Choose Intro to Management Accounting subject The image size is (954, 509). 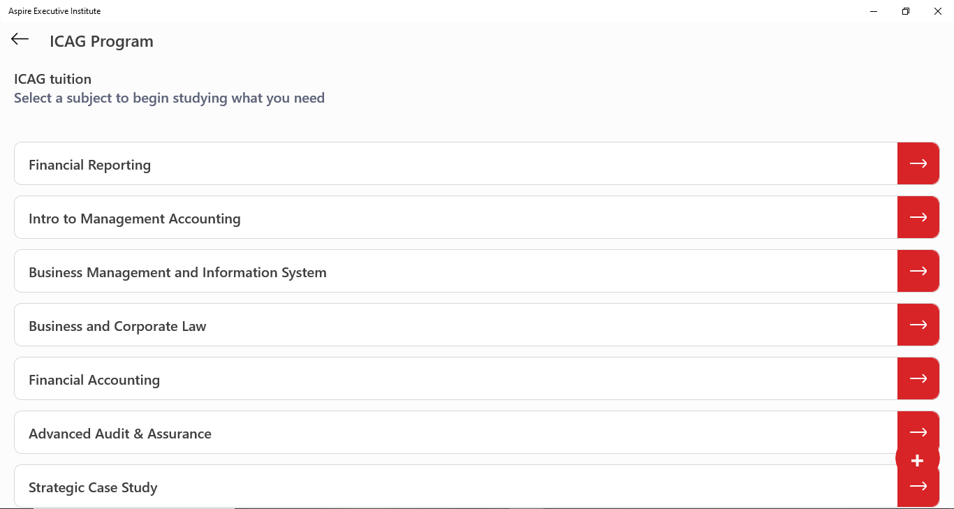coord(135,219)
